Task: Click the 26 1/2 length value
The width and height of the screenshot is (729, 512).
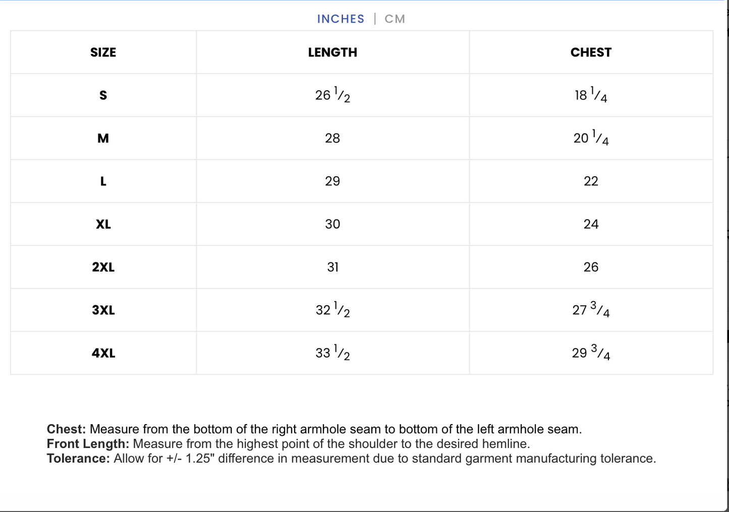Action: [332, 95]
